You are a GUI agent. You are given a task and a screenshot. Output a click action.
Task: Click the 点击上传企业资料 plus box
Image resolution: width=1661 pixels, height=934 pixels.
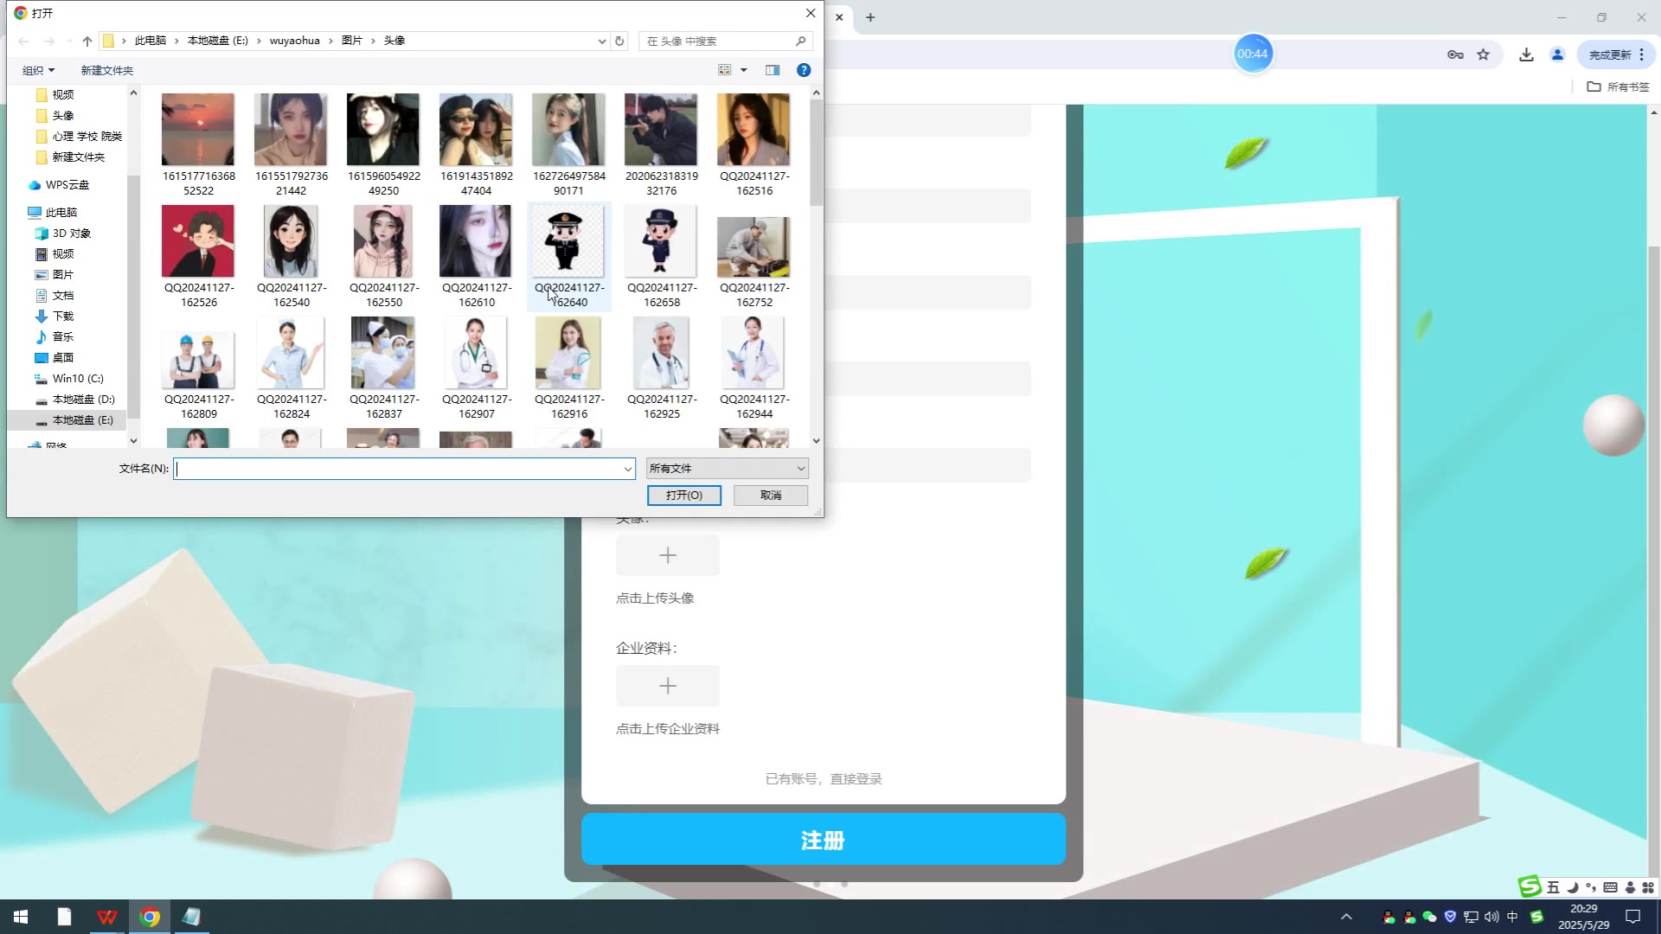(x=667, y=686)
